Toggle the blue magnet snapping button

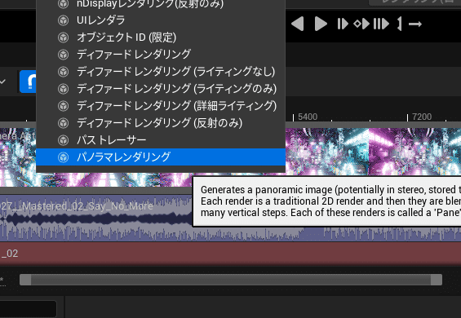[29, 82]
